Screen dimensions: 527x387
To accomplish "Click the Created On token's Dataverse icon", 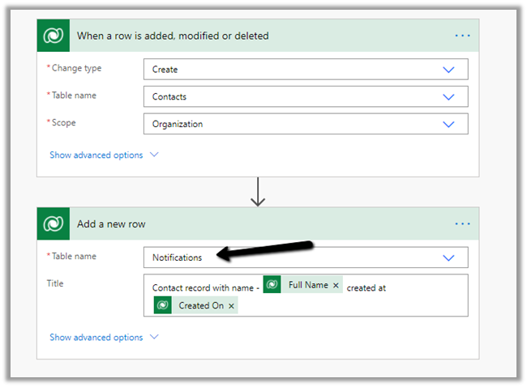I will [x=163, y=305].
